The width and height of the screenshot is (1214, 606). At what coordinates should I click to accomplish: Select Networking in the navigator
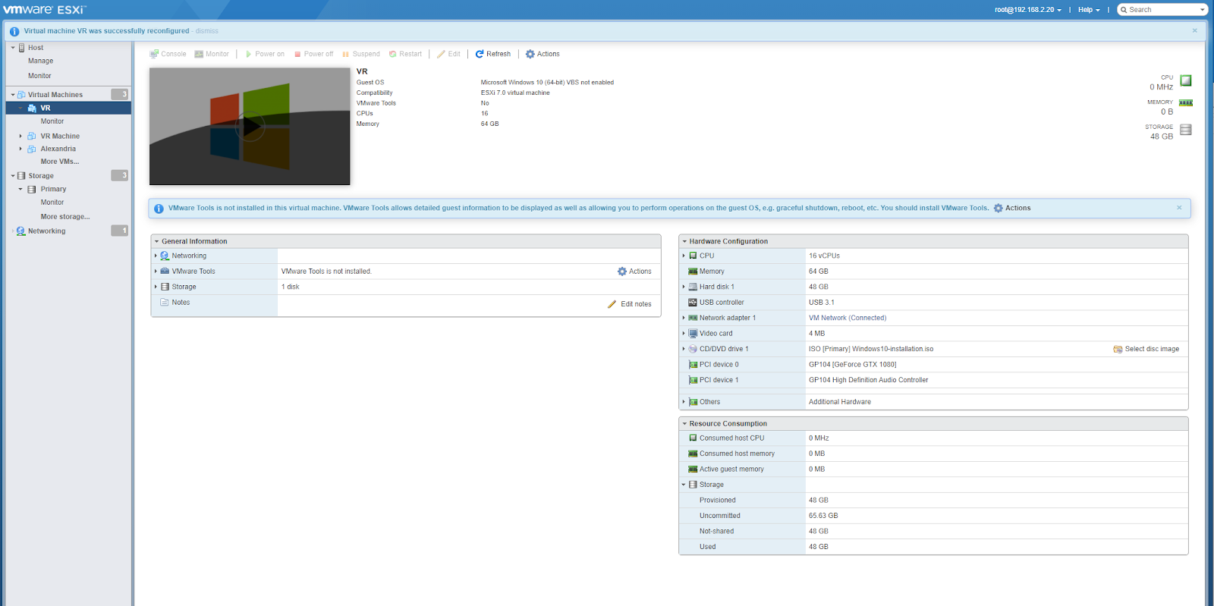(x=46, y=231)
